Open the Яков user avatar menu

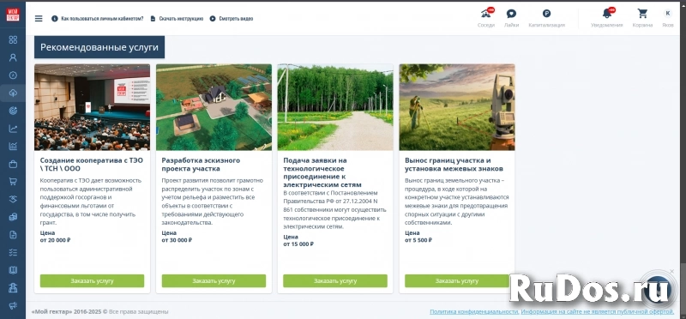(668, 14)
